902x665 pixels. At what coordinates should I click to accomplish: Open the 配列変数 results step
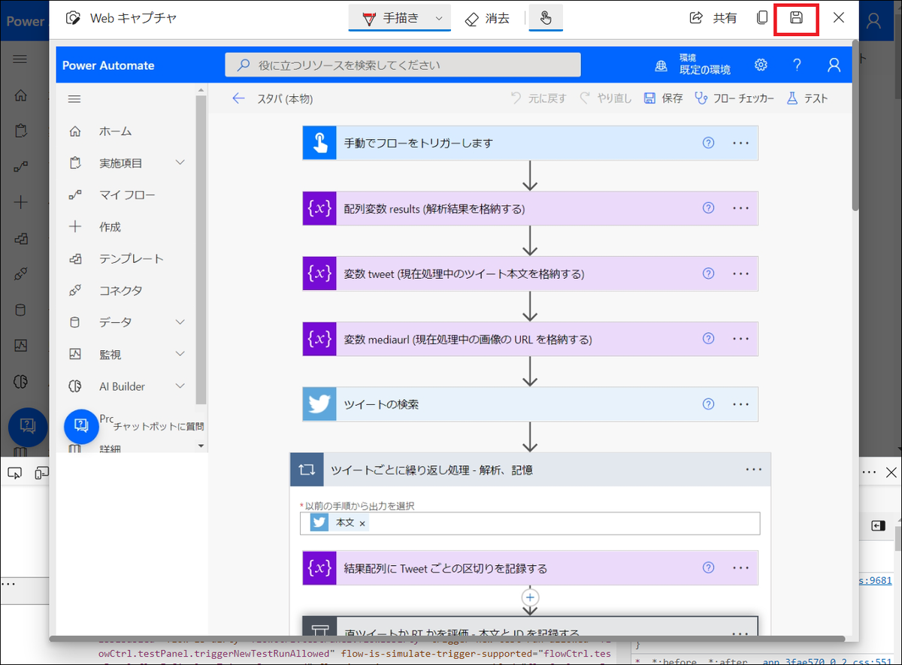530,208
